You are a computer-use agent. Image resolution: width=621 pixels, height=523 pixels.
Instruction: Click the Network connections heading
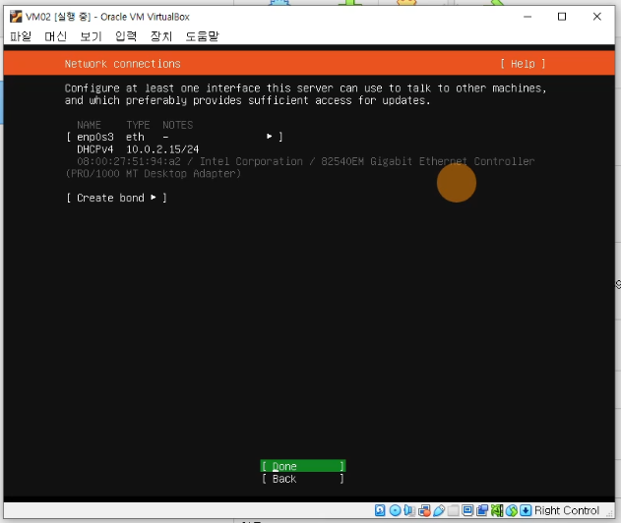122,64
